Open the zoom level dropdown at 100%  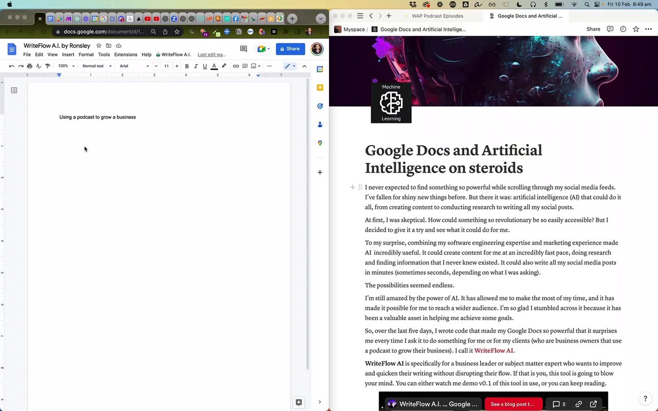[66, 66]
